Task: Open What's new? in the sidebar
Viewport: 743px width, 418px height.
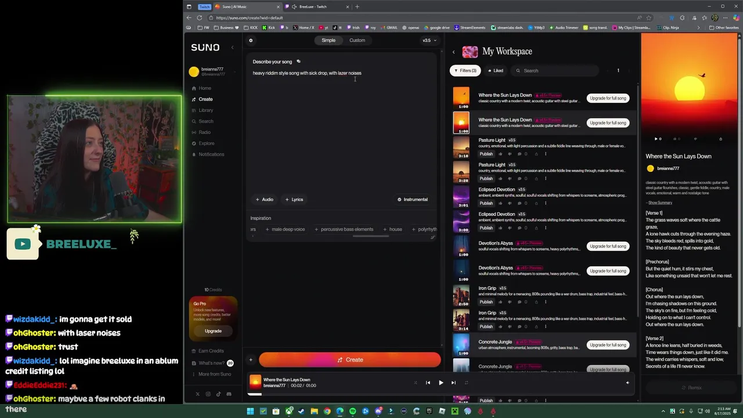Action: 212,363
